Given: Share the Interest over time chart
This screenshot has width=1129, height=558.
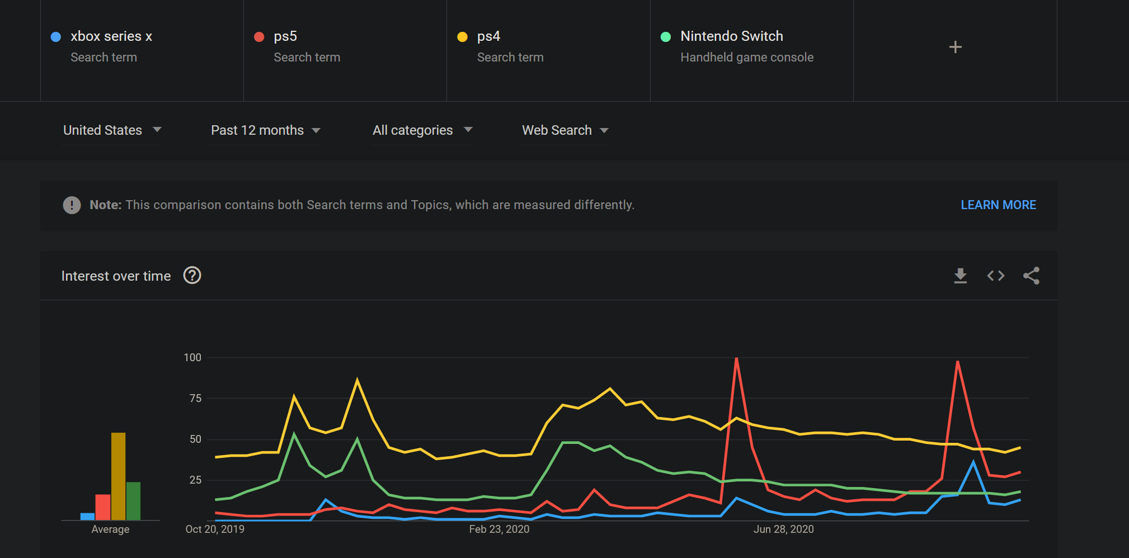Looking at the screenshot, I should (1031, 276).
